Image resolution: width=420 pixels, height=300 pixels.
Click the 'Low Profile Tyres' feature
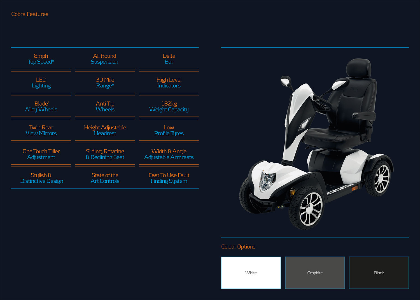[169, 130]
